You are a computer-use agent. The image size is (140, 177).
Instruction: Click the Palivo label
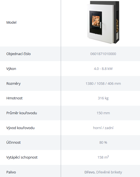(x=11, y=172)
